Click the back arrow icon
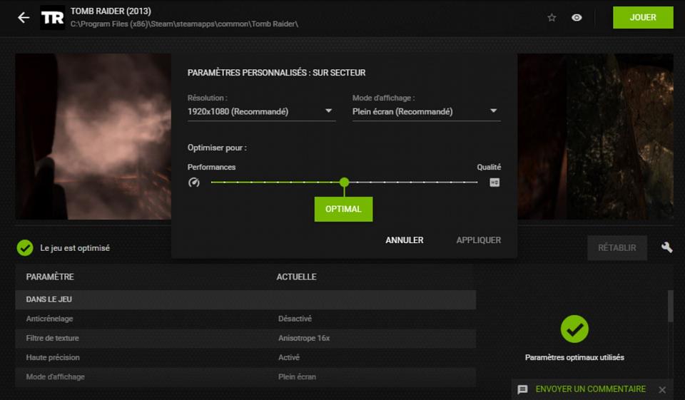The width and height of the screenshot is (685, 400). 24,18
